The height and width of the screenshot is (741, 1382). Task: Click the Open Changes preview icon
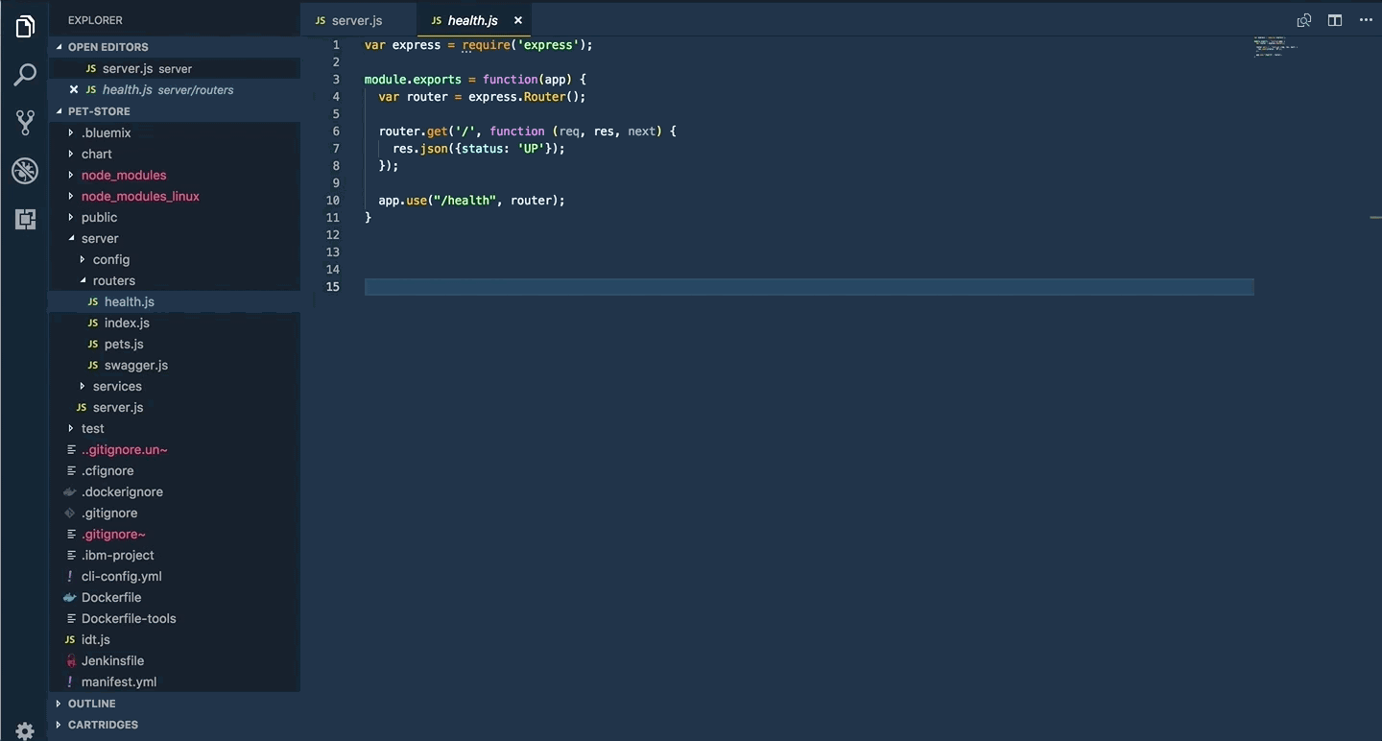[1303, 19]
